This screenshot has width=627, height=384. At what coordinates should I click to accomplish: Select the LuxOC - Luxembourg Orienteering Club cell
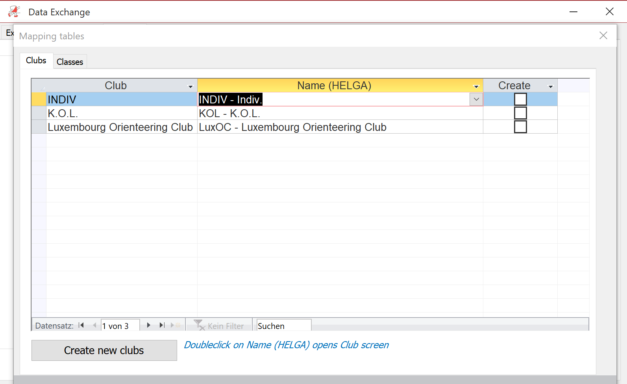[x=340, y=127]
